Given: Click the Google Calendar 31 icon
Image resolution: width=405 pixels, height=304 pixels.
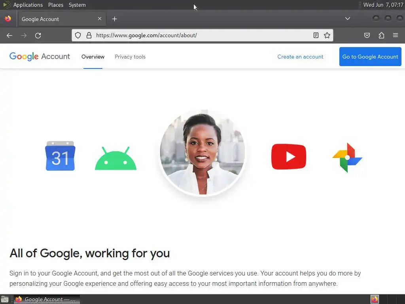Looking at the screenshot, I should (x=60, y=156).
